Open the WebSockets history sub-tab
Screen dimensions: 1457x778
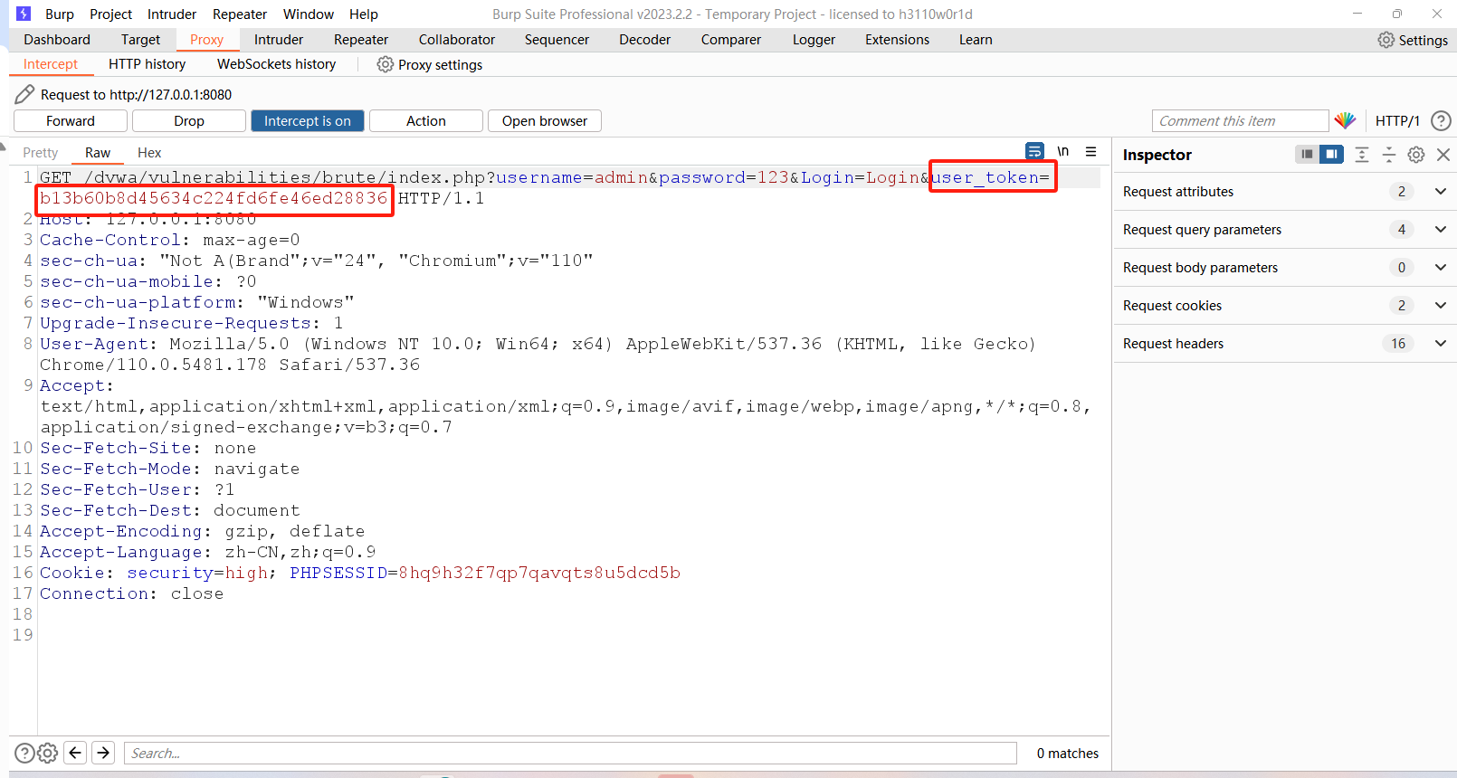[x=276, y=64]
